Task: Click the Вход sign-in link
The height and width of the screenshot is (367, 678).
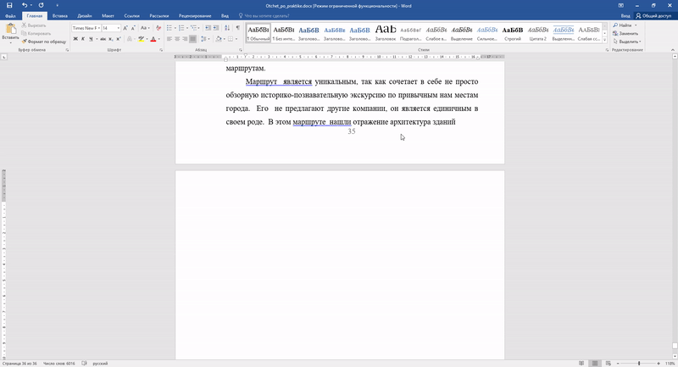Action: click(x=625, y=16)
